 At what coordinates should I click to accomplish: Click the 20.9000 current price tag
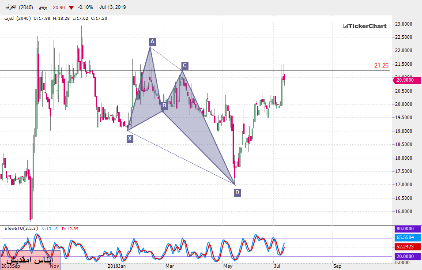tap(404, 79)
